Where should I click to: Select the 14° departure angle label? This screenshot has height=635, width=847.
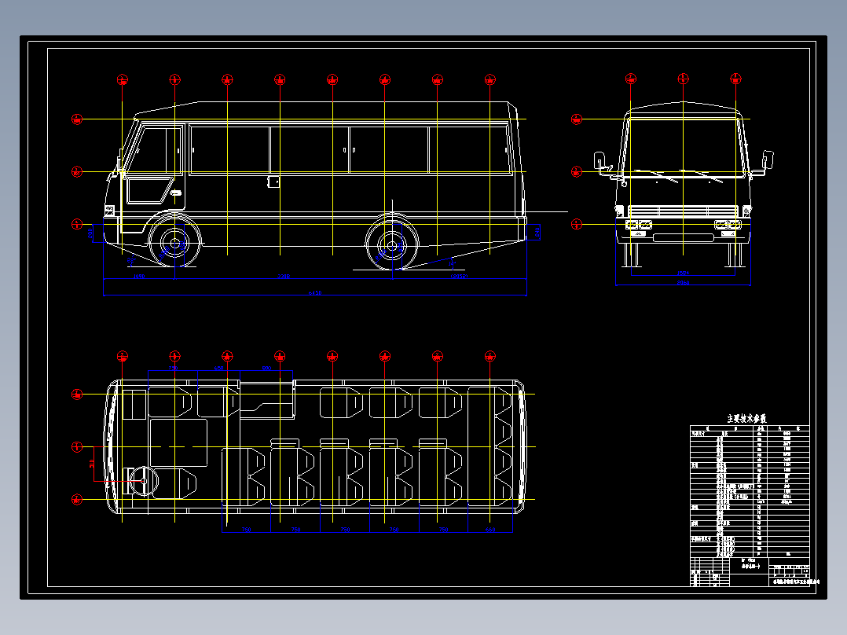(452, 264)
